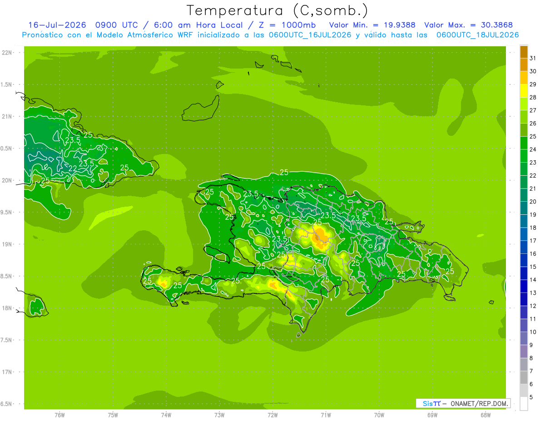Click the '75W' longitude axis label
Screen dimensions: 545x421
[x=113, y=415]
